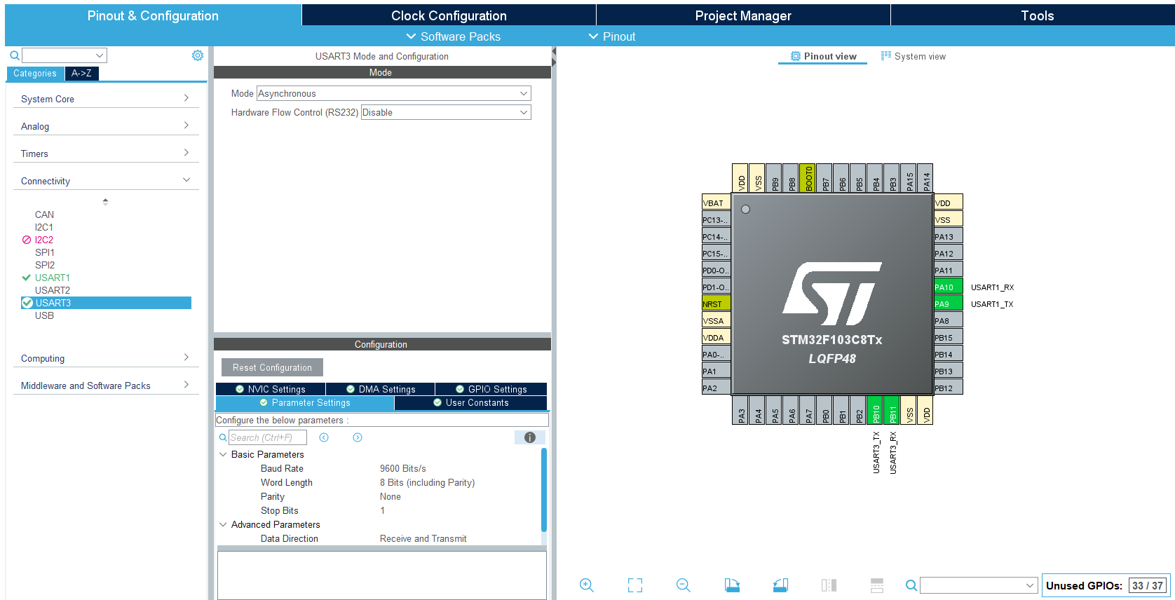1175x600 pixels.
Task: Click the USART3 enabled checkmark icon
Action: pos(27,303)
